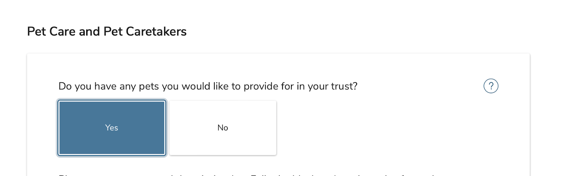The width and height of the screenshot is (584, 176).
Task: Select Yes for pets in trust
Action: pyautogui.click(x=111, y=128)
